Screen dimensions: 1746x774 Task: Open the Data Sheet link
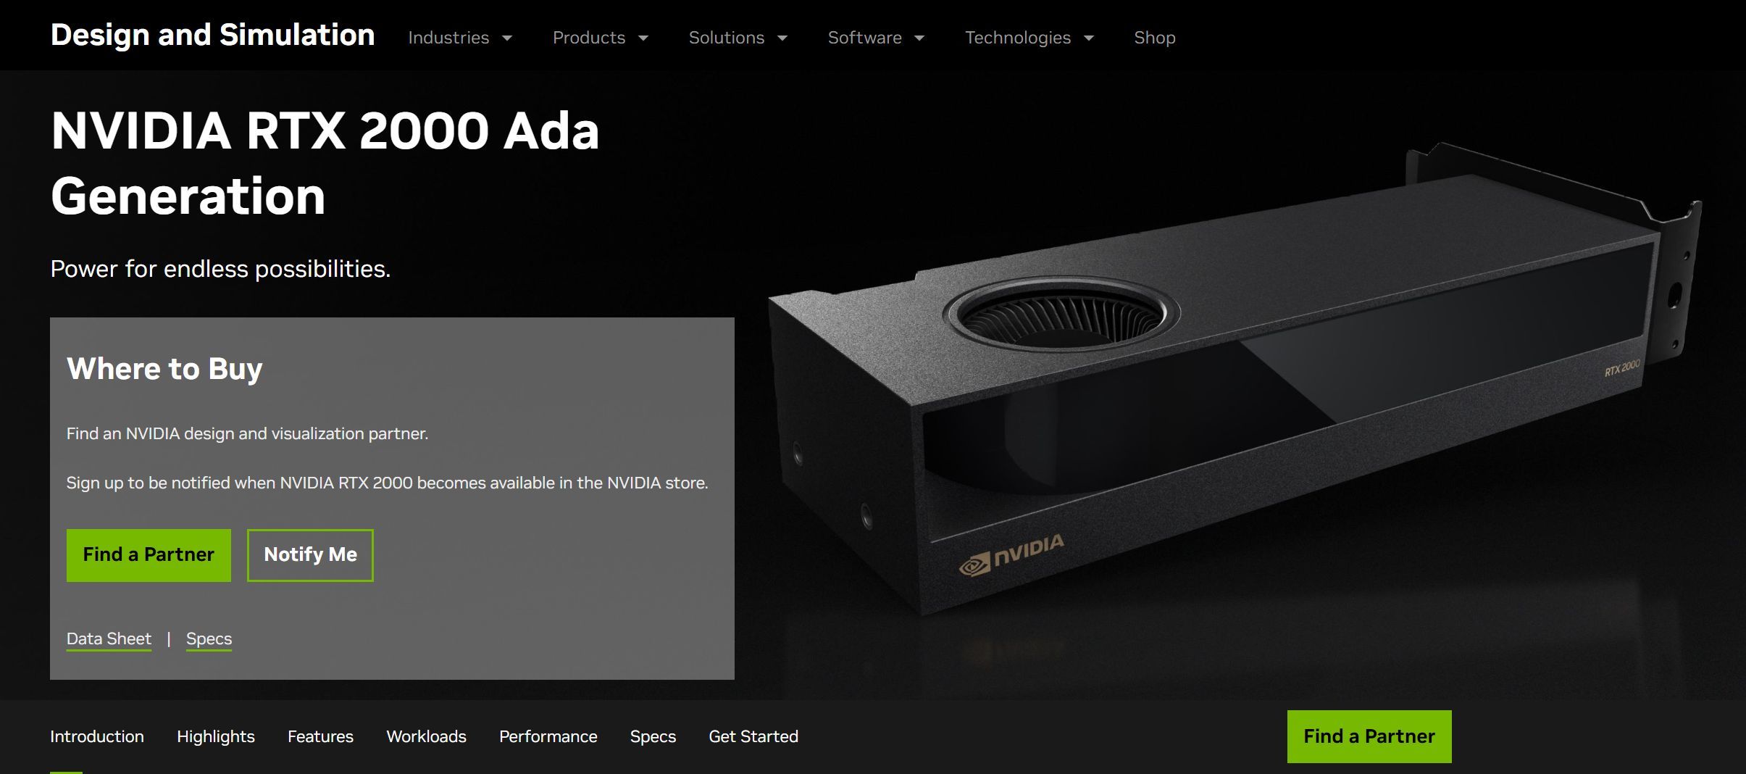pos(109,639)
